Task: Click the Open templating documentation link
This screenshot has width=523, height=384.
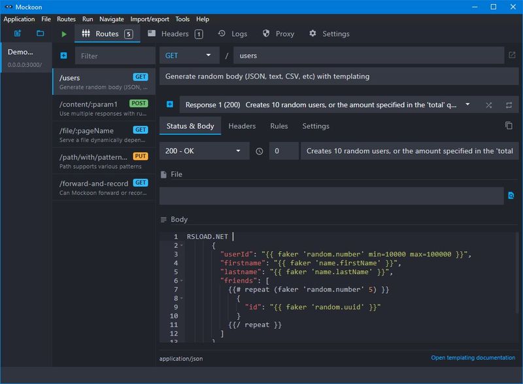Action: (x=473, y=358)
